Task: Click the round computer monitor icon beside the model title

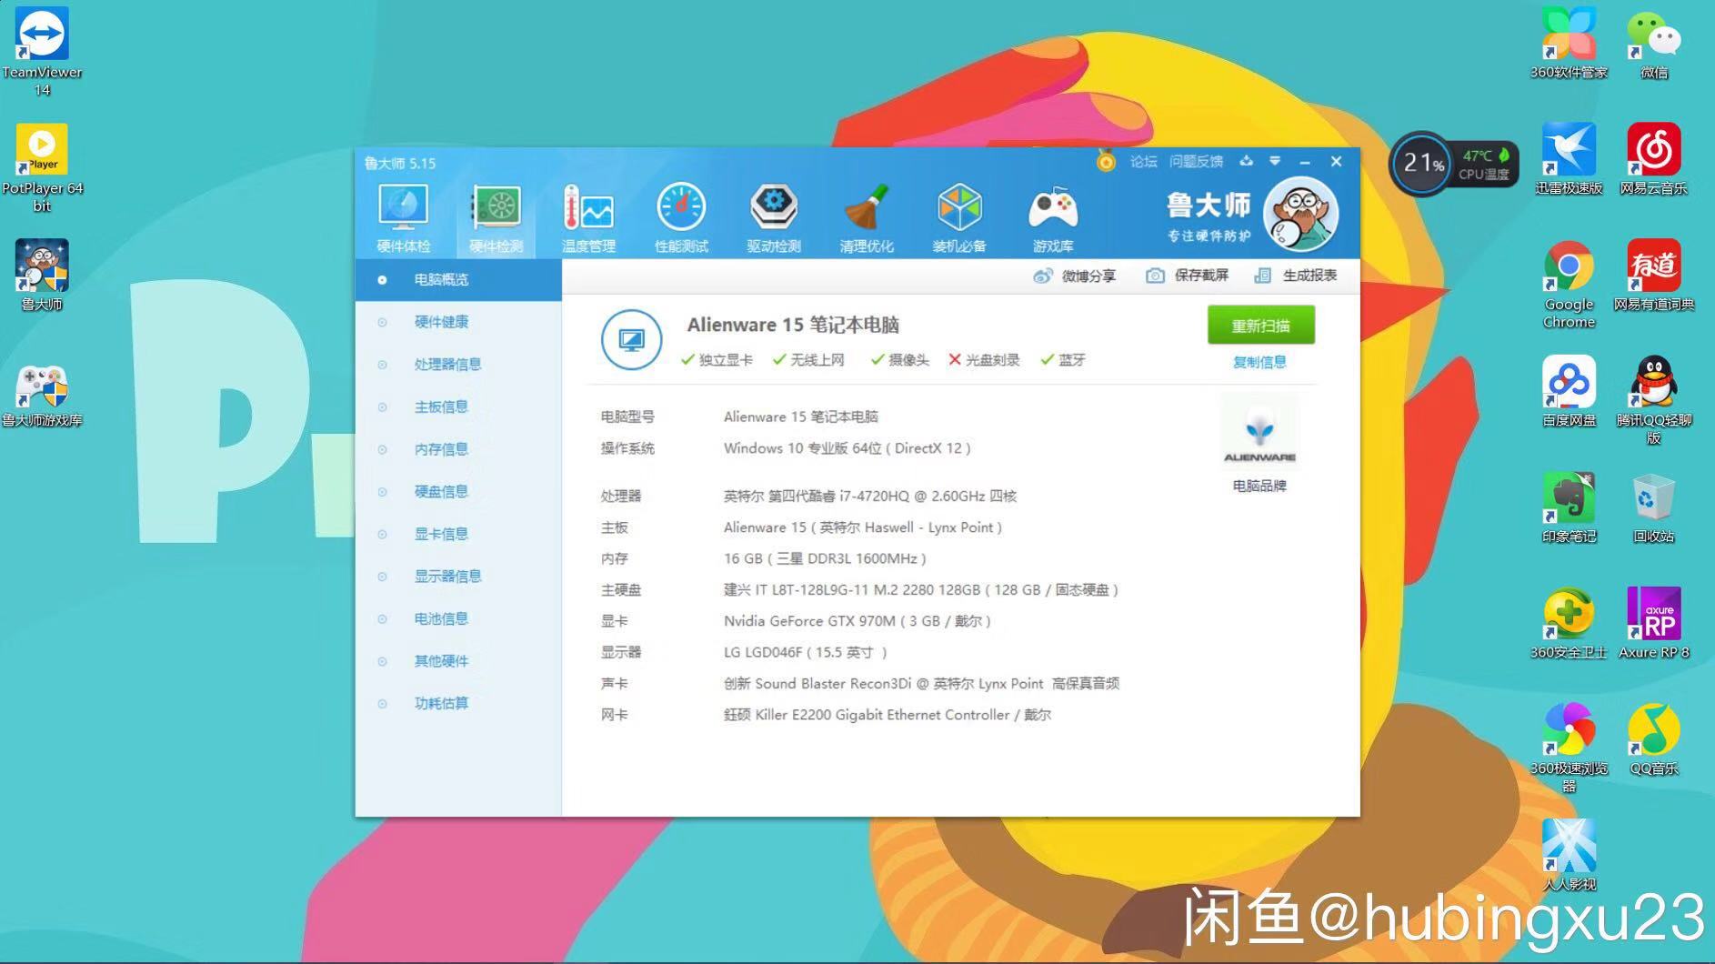Action: (x=631, y=339)
